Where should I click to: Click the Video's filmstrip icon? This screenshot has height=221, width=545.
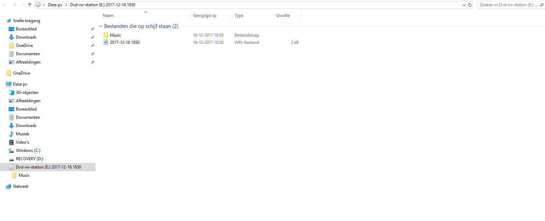(x=11, y=142)
